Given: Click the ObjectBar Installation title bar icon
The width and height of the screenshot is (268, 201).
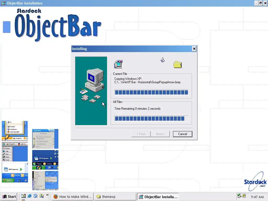Looking at the screenshot, I should pyautogui.click(x=3, y=3).
